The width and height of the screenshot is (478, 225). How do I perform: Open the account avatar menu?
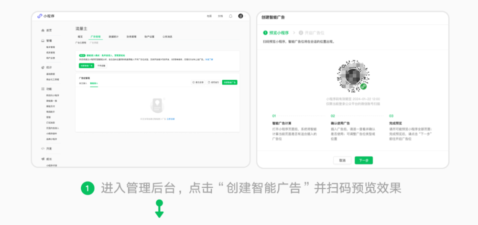pyautogui.click(x=240, y=16)
